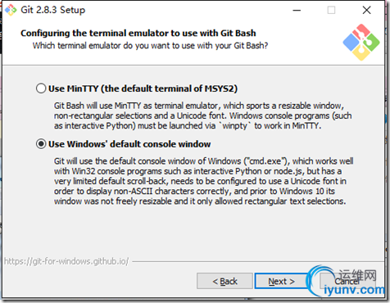Cancel the Git installation
This screenshot has width=390, height=303.
[x=347, y=281]
